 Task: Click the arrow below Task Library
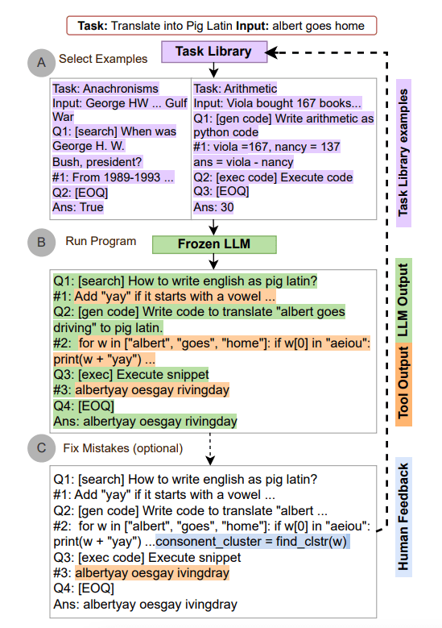click(x=213, y=70)
